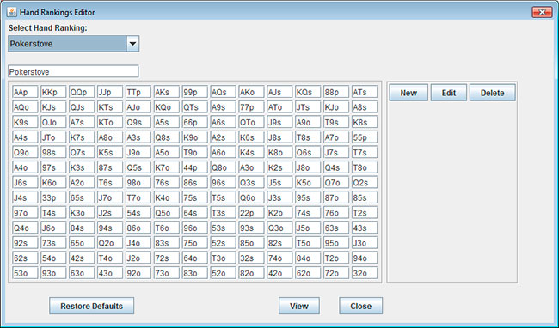Click the KQo hand cell
This screenshot has width=559, height=328.
pyautogui.click(x=167, y=107)
